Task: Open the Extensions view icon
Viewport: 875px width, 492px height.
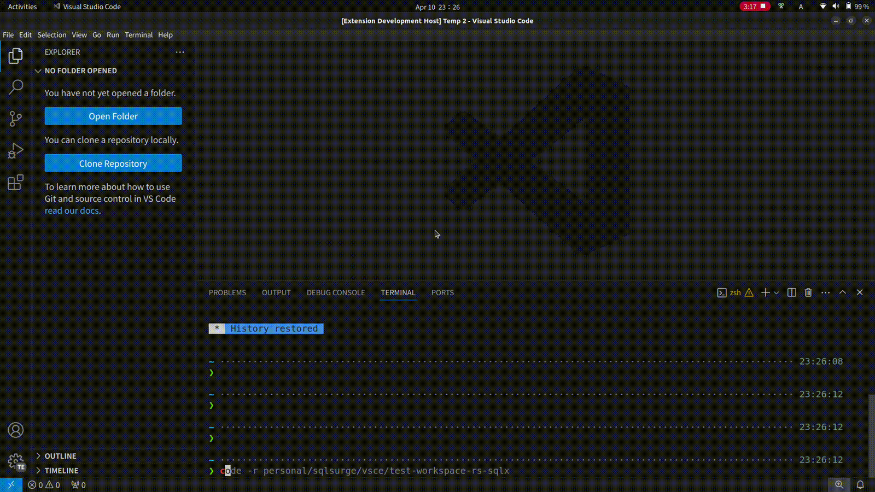Action: coord(16,182)
